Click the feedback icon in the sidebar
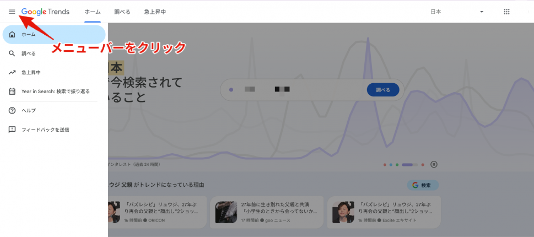 [x=12, y=130]
